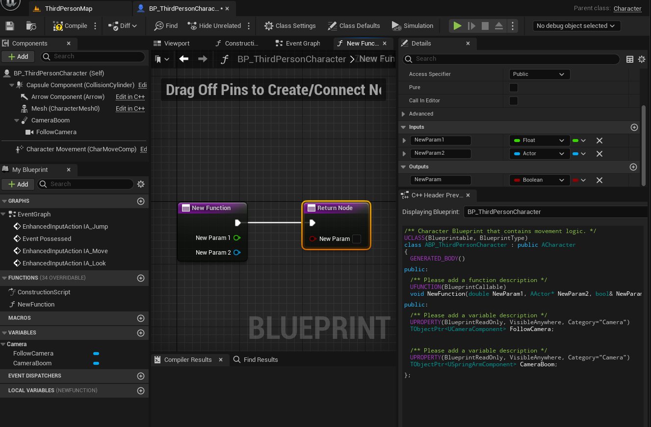This screenshot has height=427, width=651.
Task: Open the Diff dropdown
Action: [x=123, y=26]
